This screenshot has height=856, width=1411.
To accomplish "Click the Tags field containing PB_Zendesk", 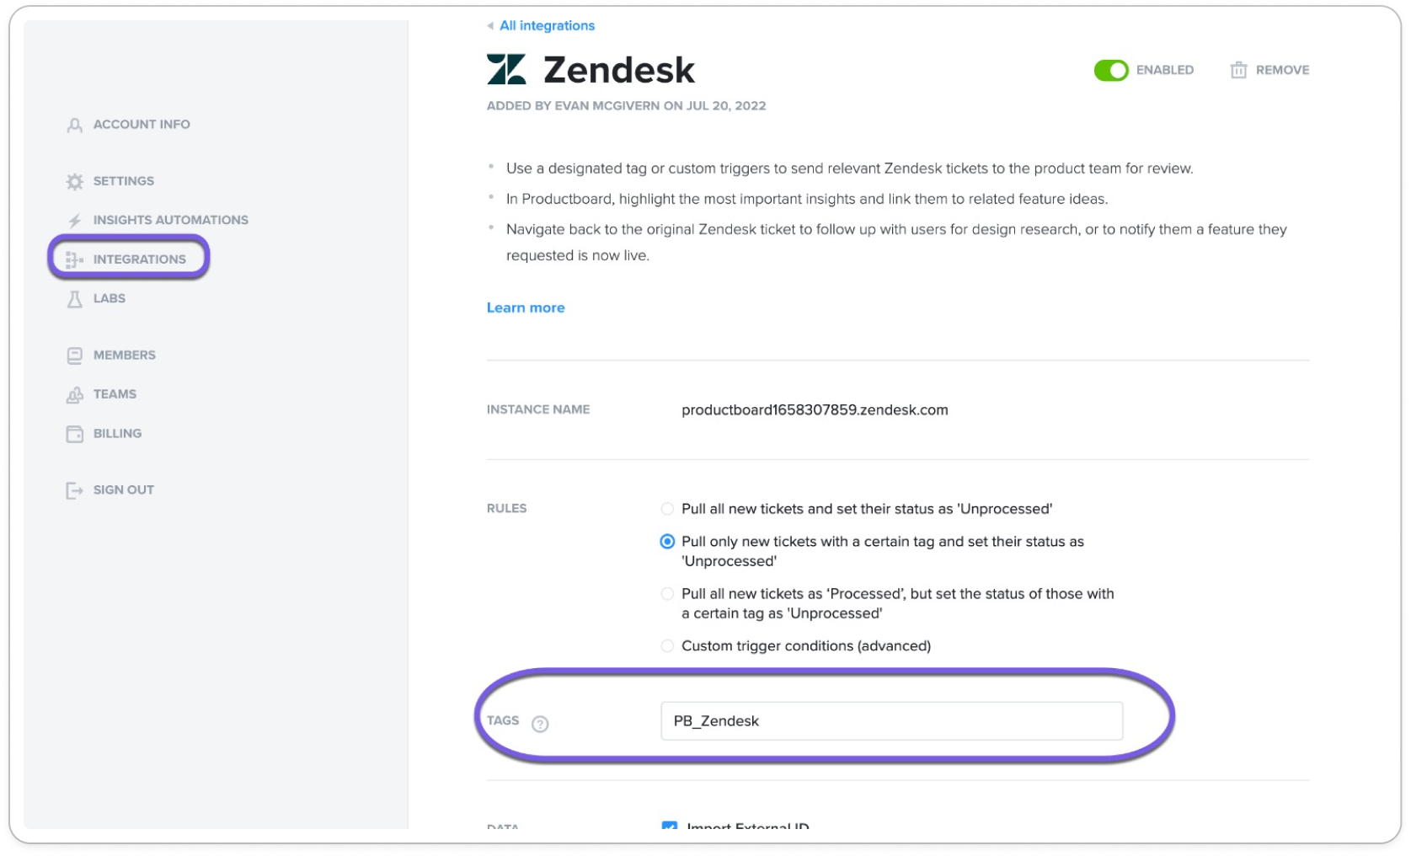I will (891, 721).
